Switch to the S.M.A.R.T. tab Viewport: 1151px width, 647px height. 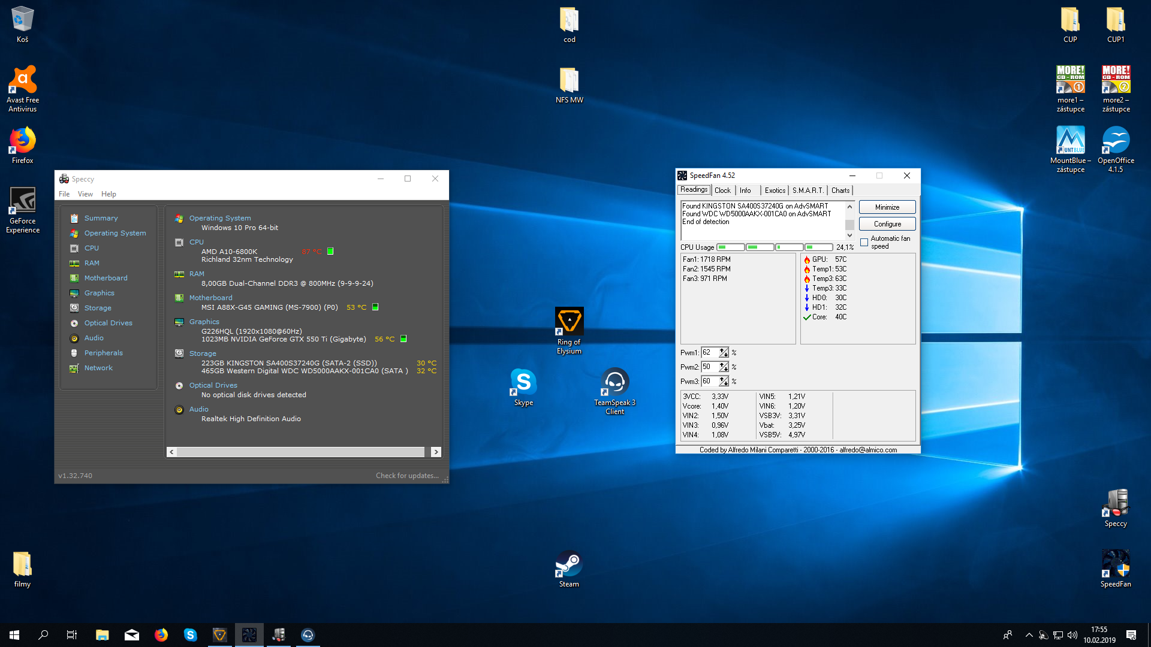coord(807,191)
